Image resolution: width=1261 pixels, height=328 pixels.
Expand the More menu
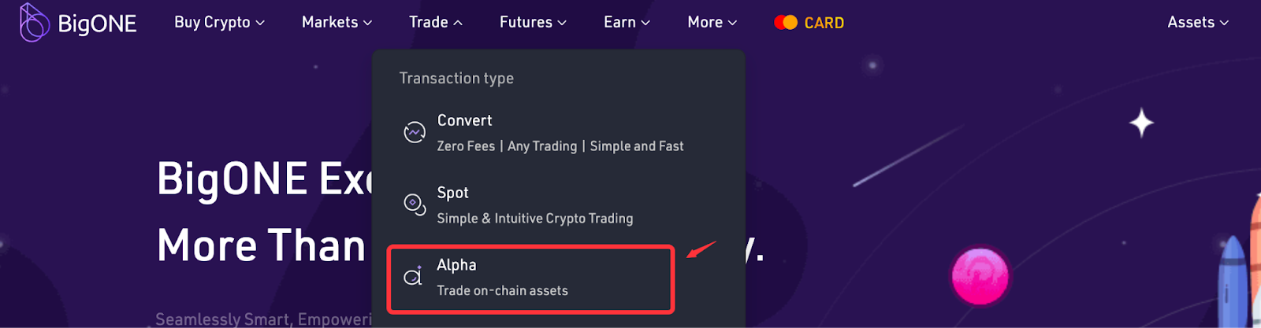click(712, 23)
